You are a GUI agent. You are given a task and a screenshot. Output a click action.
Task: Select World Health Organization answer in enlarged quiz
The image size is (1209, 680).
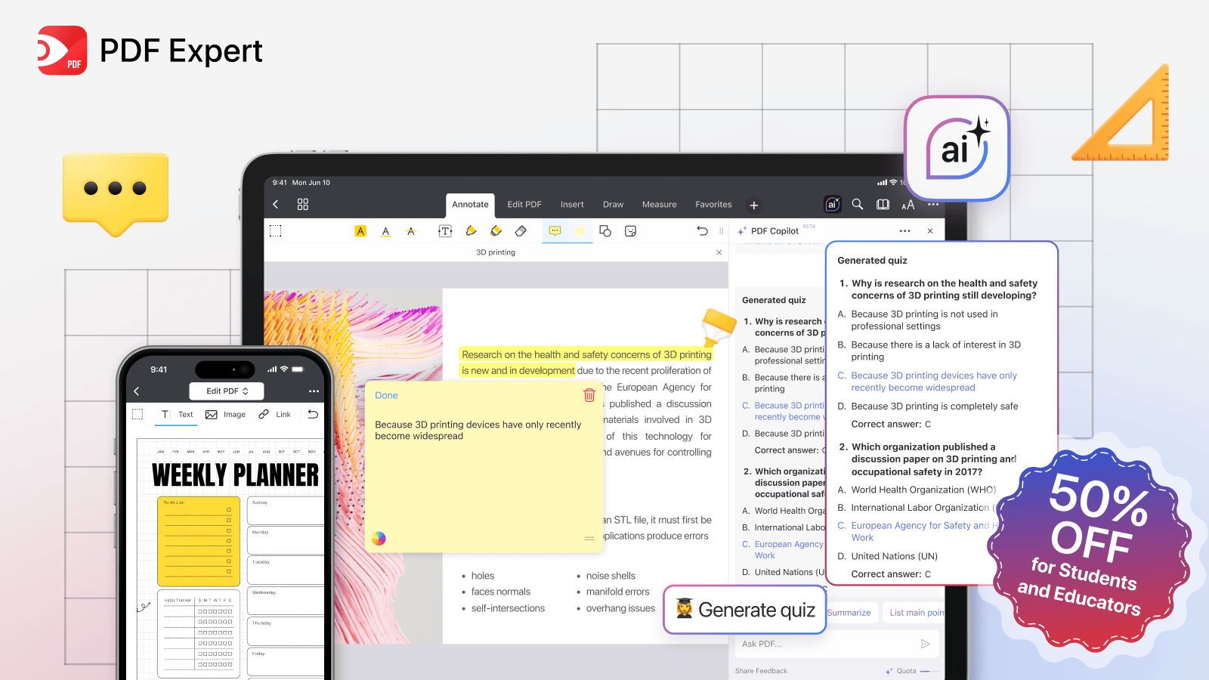tap(923, 490)
